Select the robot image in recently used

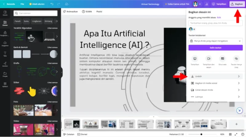point(34,36)
